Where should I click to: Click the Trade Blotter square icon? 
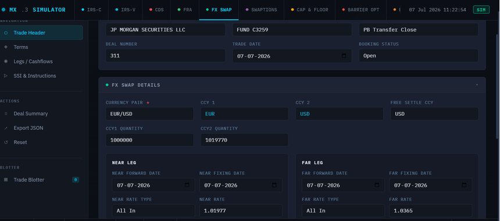6,180
